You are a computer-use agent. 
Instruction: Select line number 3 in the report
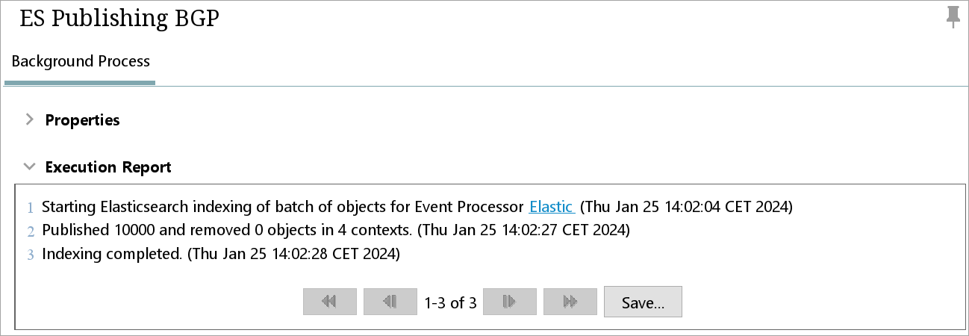pos(31,255)
